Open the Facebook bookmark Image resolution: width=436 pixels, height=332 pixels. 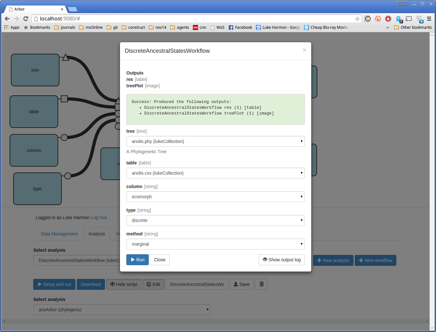point(240,28)
